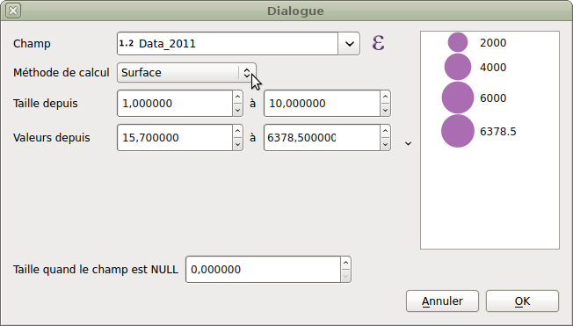Screen dimensions: 573x326
Task: Select the 6378.5 legend circle preview
Action: click(458, 131)
